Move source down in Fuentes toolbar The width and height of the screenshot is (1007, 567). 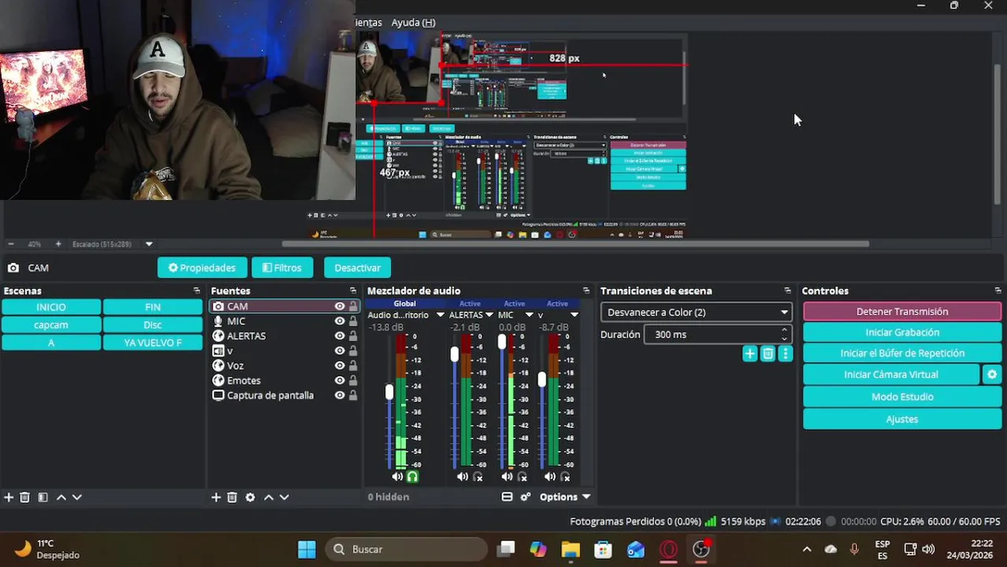284,497
